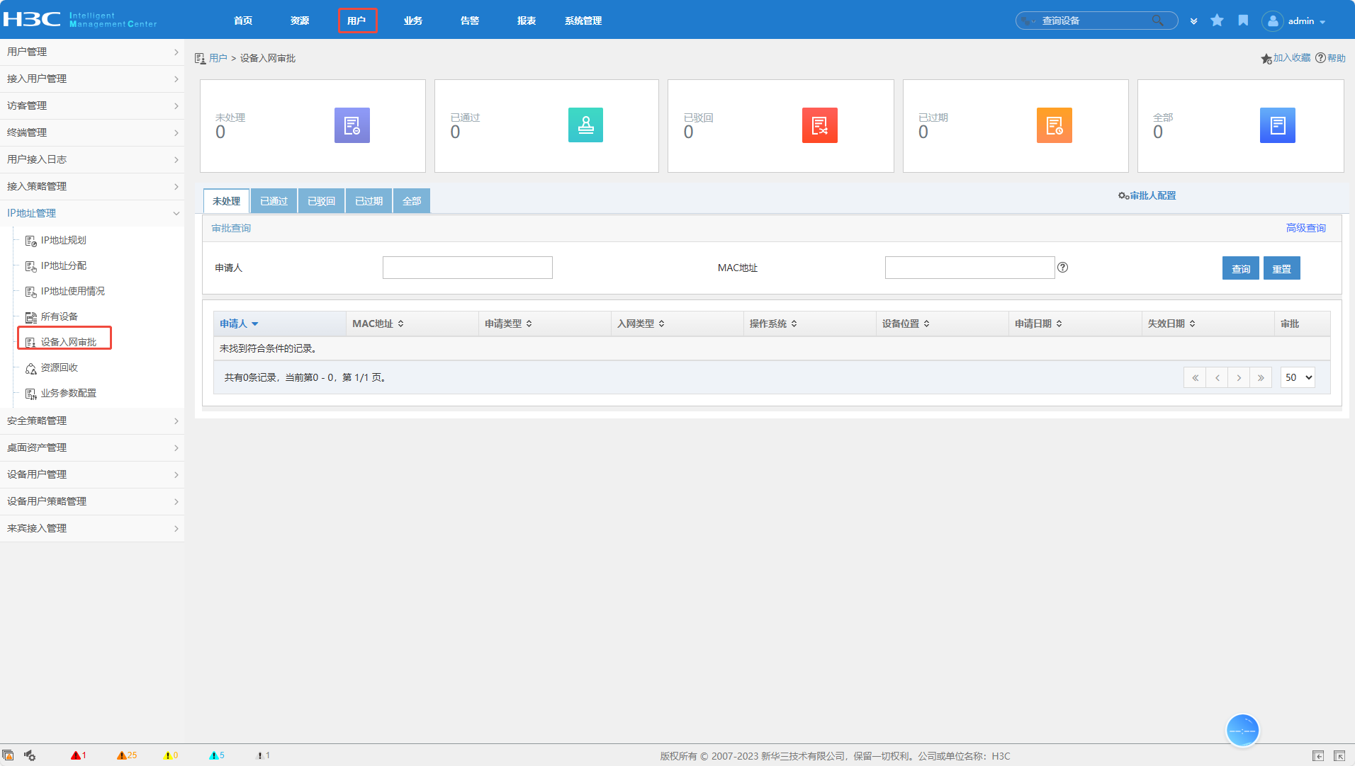Click the 加入收藏 link
Screen dimensions: 1355x766
[1286, 58]
